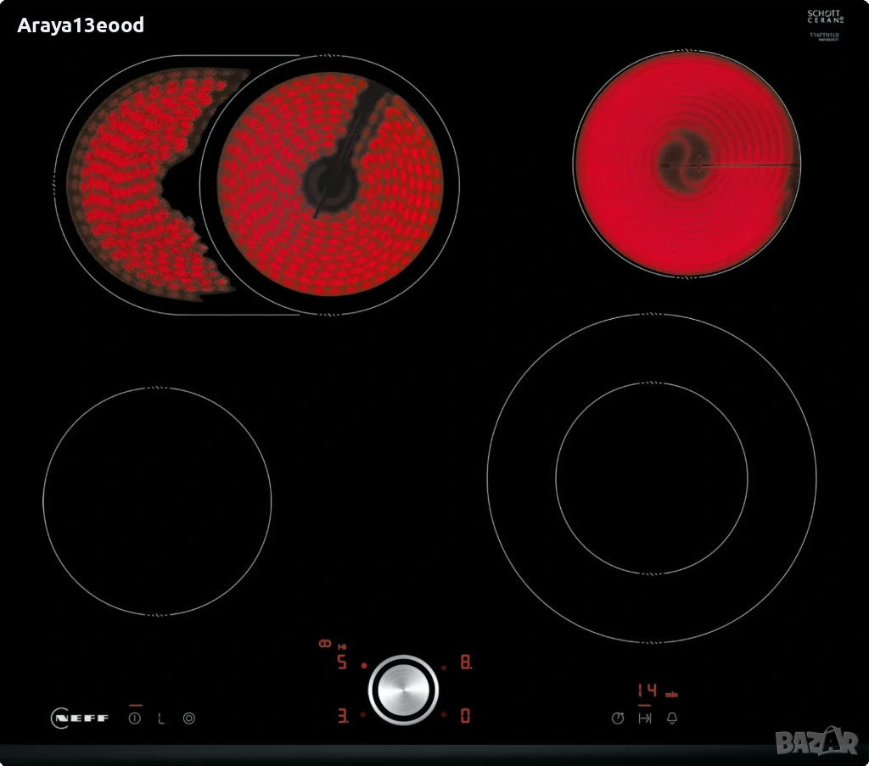Tap the switch-off timer arrow icon

pos(645,718)
